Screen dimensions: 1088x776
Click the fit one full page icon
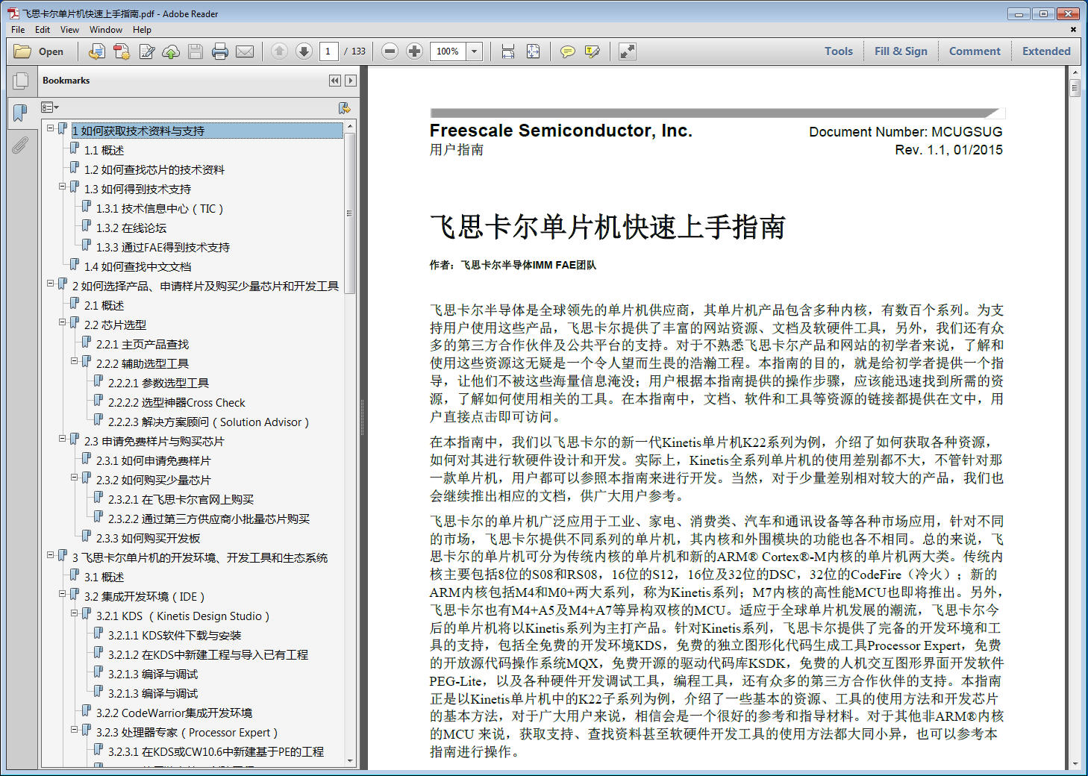533,51
